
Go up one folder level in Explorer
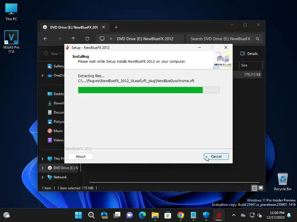point(73,39)
